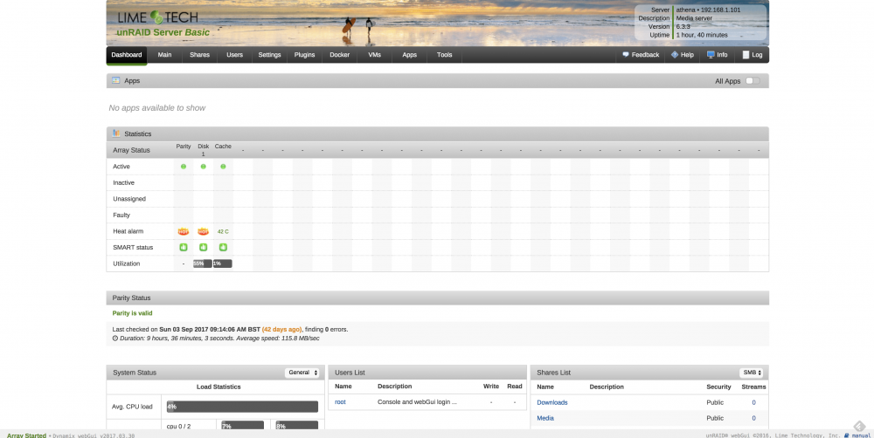The height and width of the screenshot is (438, 874).
Task: Open the Apps tab in navigation bar
Action: (410, 55)
